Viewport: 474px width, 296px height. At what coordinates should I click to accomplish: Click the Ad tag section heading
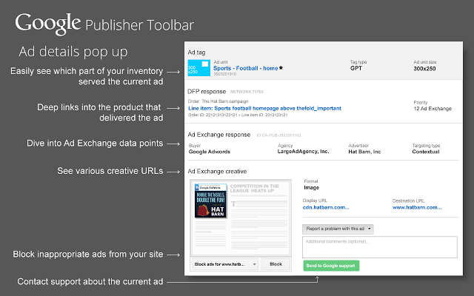click(x=196, y=53)
